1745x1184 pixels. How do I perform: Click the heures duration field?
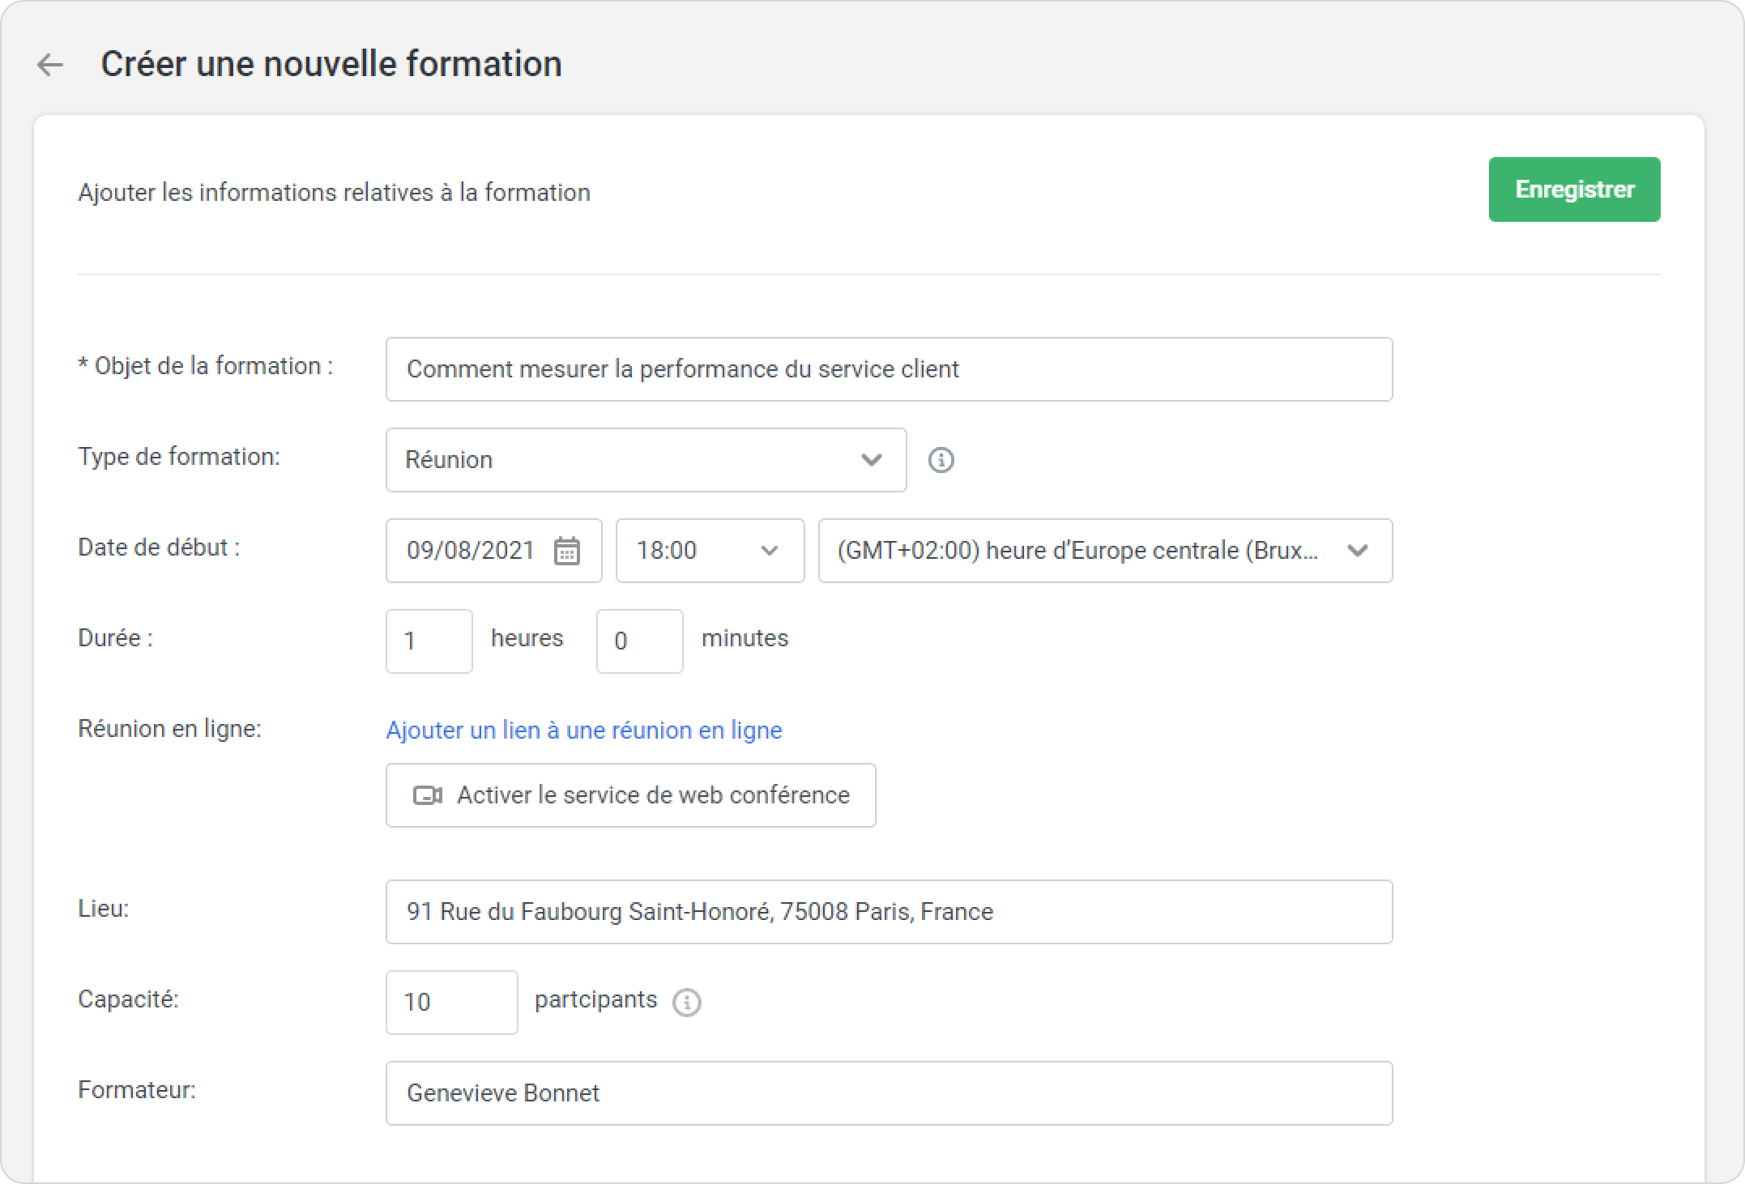(x=429, y=641)
